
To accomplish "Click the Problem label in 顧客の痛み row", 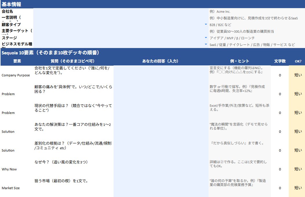I will tap(17, 94).
